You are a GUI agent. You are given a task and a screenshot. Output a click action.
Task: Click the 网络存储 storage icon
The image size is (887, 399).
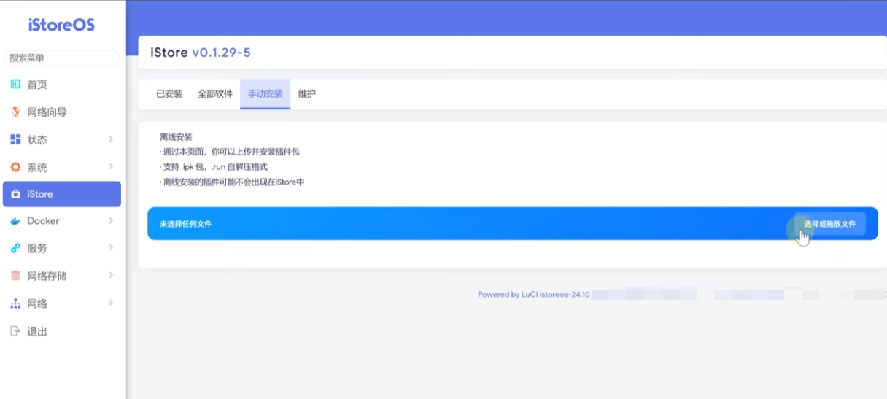[x=15, y=276]
